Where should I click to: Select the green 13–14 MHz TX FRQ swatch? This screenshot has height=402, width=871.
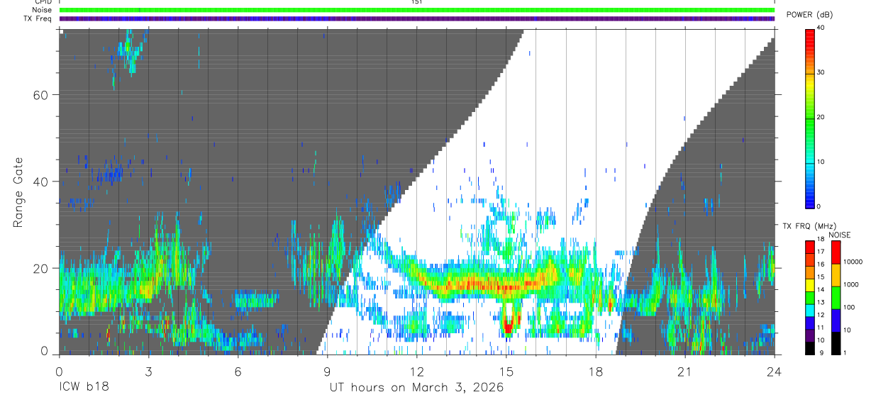[809, 298]
